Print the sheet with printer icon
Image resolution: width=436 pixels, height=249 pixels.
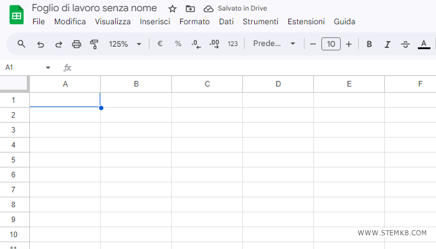click(77, 44)
